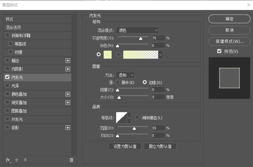
Task: Open the 混合模式 blend mode dropdown
Action: coord(137,30)
